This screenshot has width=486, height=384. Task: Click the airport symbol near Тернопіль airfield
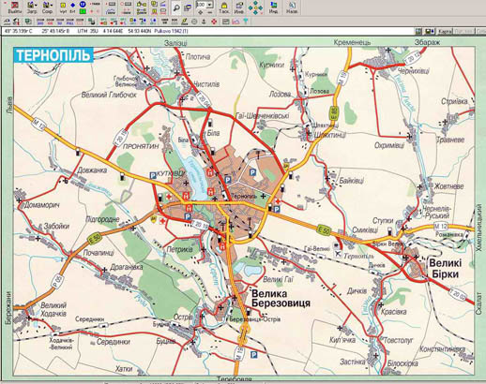[x=338, y=254]
